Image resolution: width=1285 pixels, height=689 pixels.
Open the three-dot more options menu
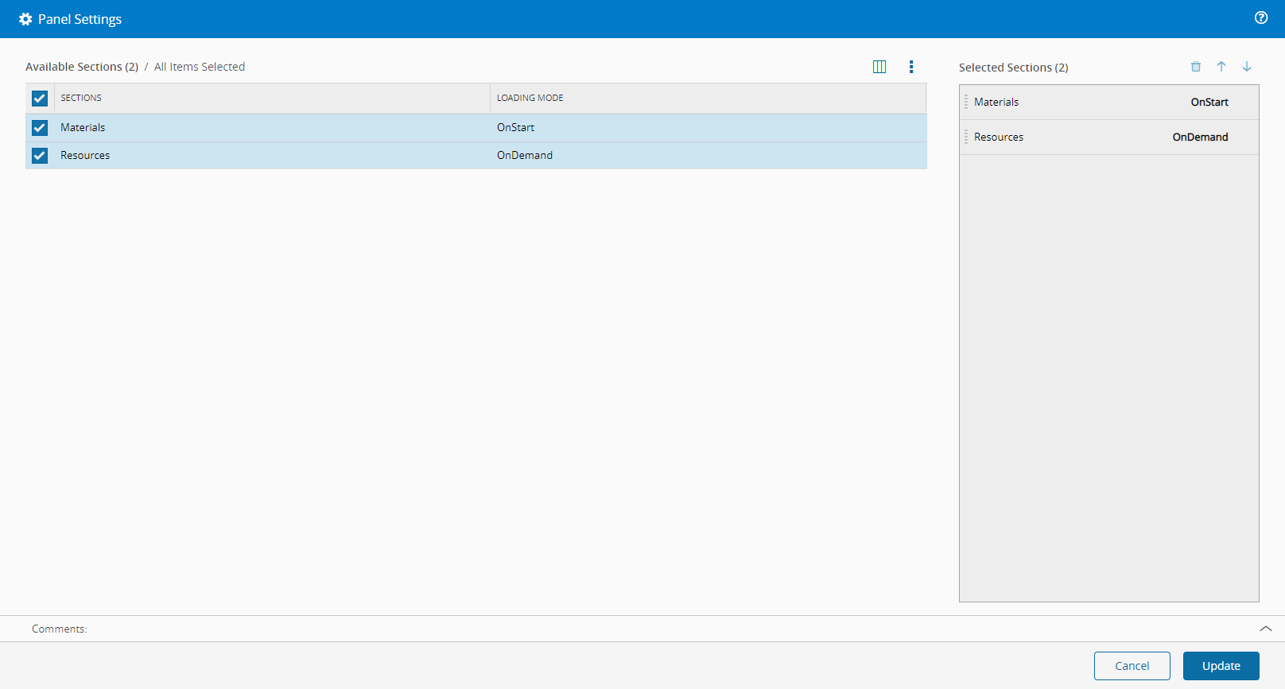(911, 67)
